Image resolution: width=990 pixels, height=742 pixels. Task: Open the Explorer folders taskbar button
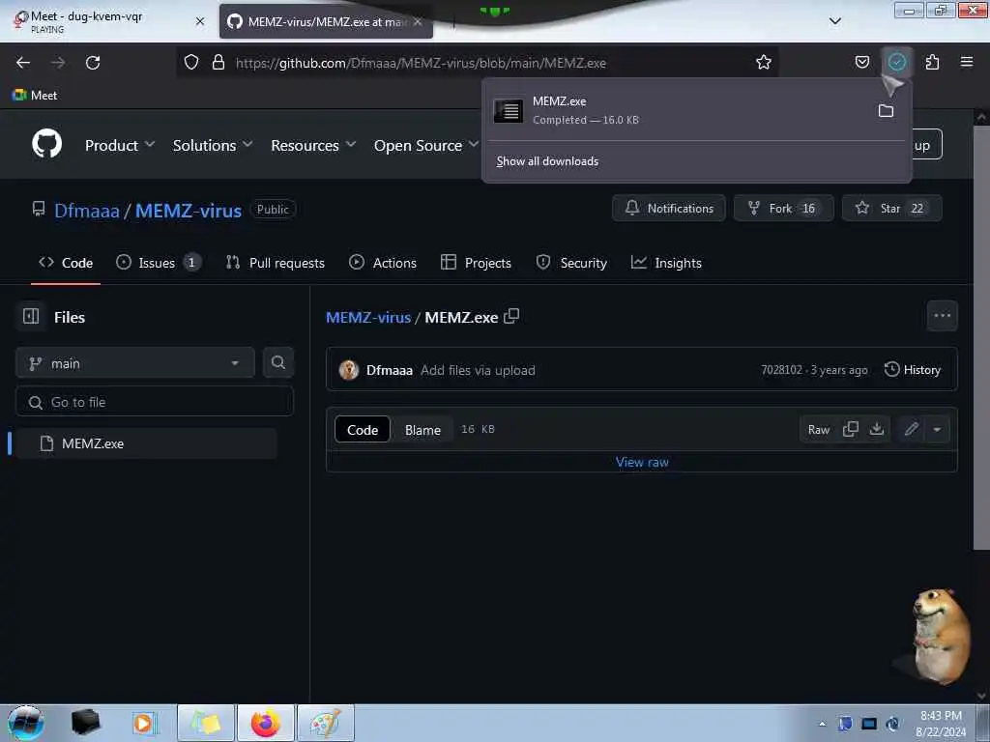(x=207, y=723)
